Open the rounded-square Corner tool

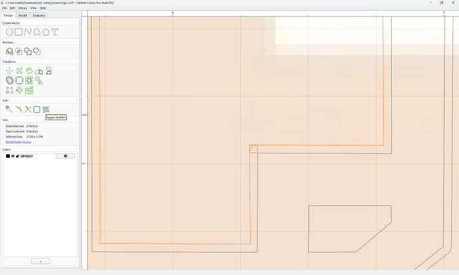coord(19,80)
